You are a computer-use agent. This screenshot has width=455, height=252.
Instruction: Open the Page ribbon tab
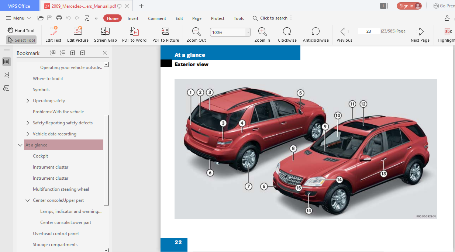[x=197, y=18]
